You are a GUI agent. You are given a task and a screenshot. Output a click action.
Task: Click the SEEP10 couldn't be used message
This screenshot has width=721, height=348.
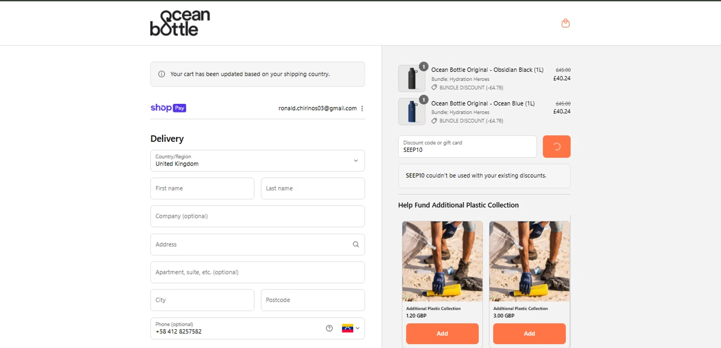click(476, 175)
